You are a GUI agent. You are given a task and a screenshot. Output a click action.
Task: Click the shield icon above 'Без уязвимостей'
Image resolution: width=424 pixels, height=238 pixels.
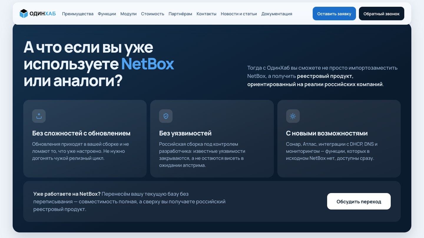166,116
